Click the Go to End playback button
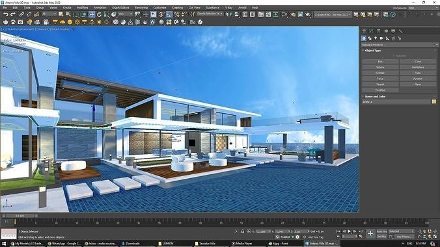 coord(361,231)
